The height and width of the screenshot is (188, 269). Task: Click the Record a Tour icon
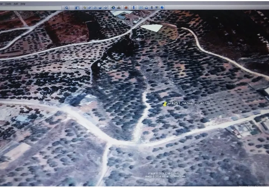point(106,8)
